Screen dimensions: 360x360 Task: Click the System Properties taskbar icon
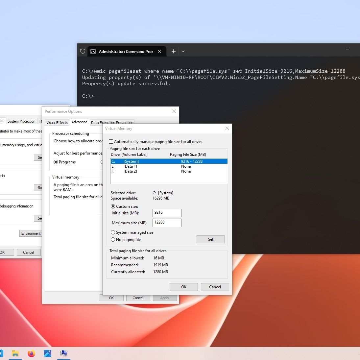point(63,353)
